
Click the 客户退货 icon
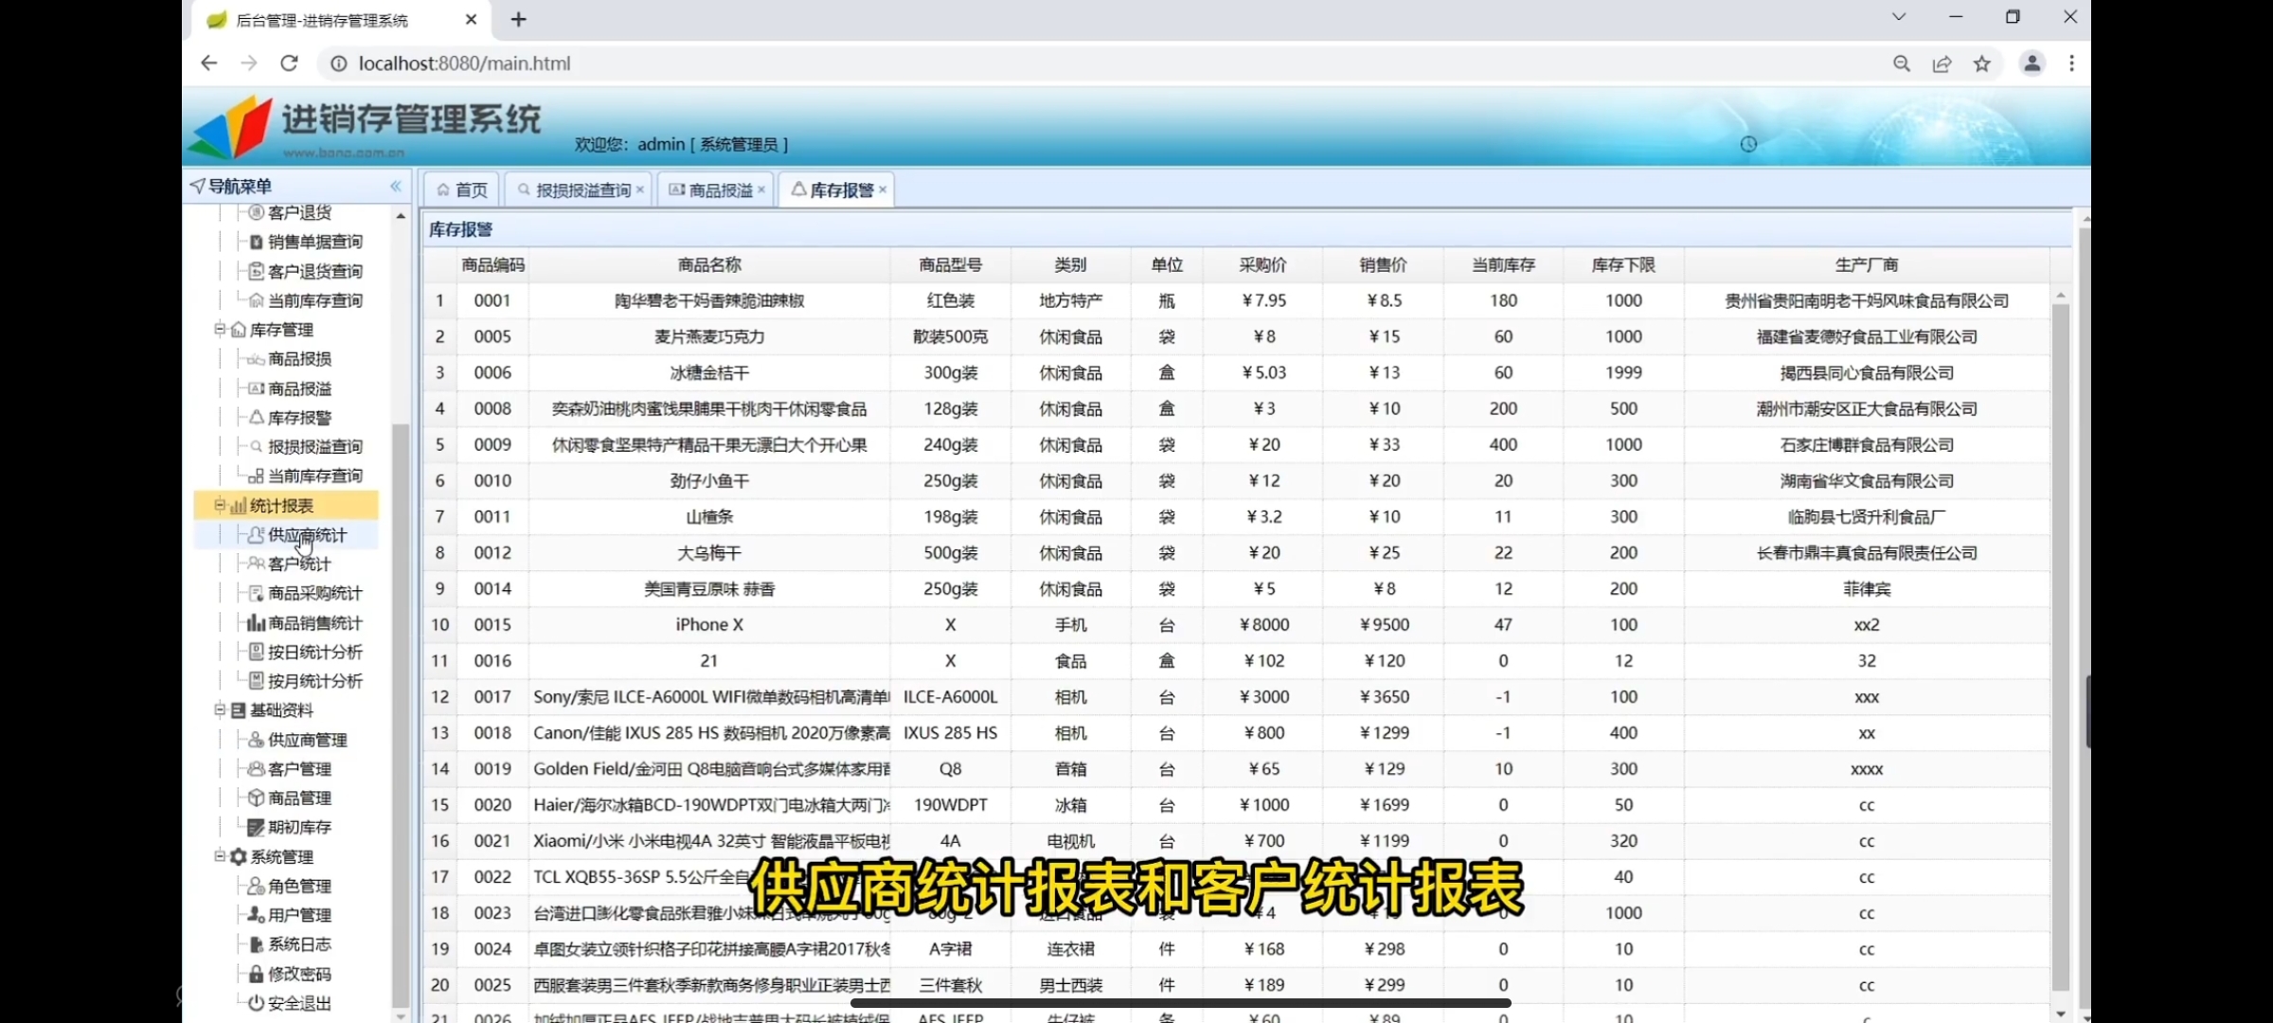[256, 212]
